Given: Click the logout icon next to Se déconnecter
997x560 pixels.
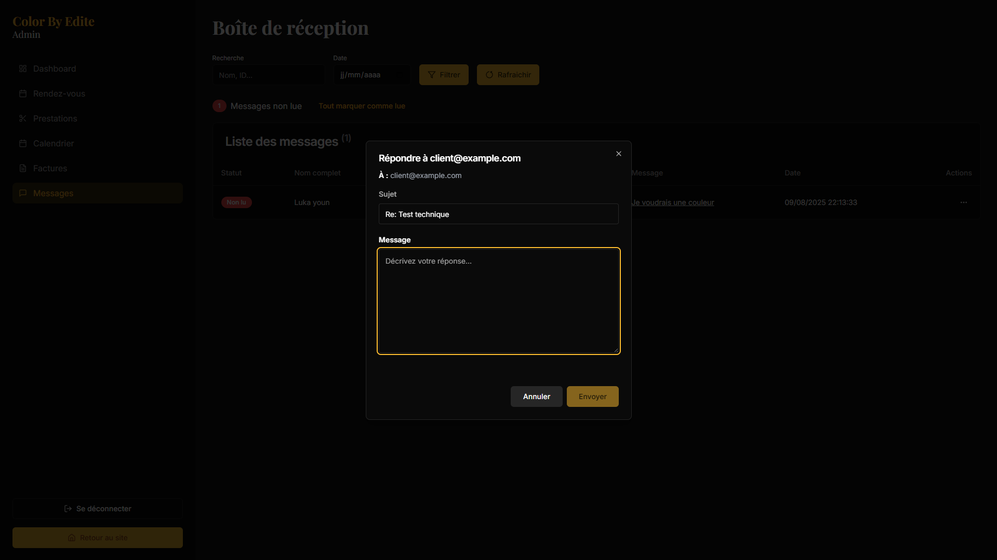Looking at the screenshot, I should 68,509.
